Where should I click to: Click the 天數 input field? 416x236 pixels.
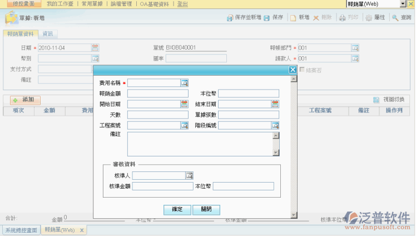[x=158, y=115]
